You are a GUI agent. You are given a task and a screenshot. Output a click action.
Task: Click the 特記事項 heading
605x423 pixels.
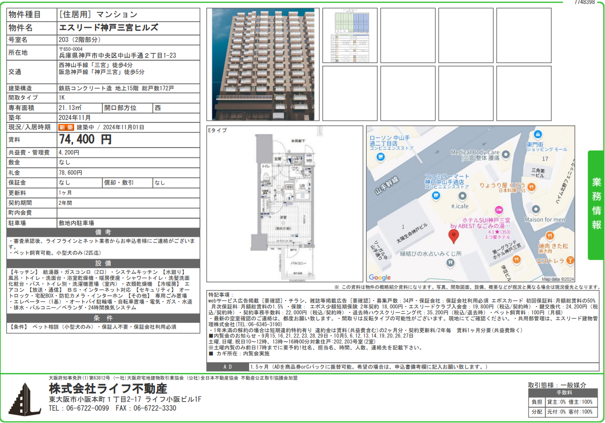pos(220,294)
